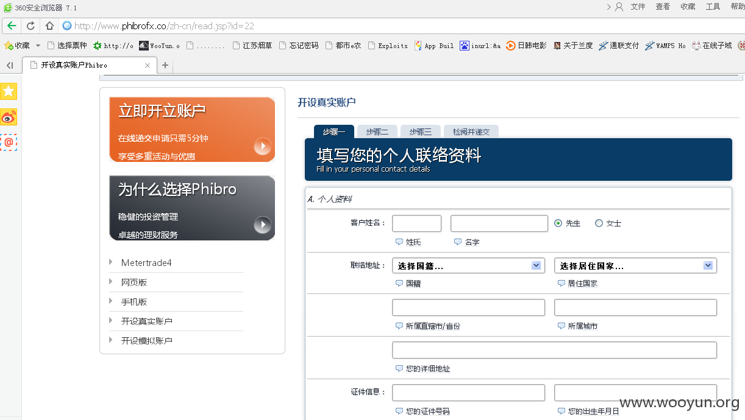Switch to the 步骤一 tab

334,131
